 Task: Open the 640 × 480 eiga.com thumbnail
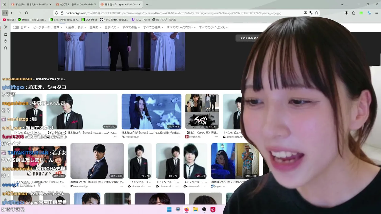tap(235, 161)
